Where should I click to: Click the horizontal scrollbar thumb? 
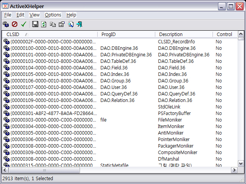click(x=44, y=170)
